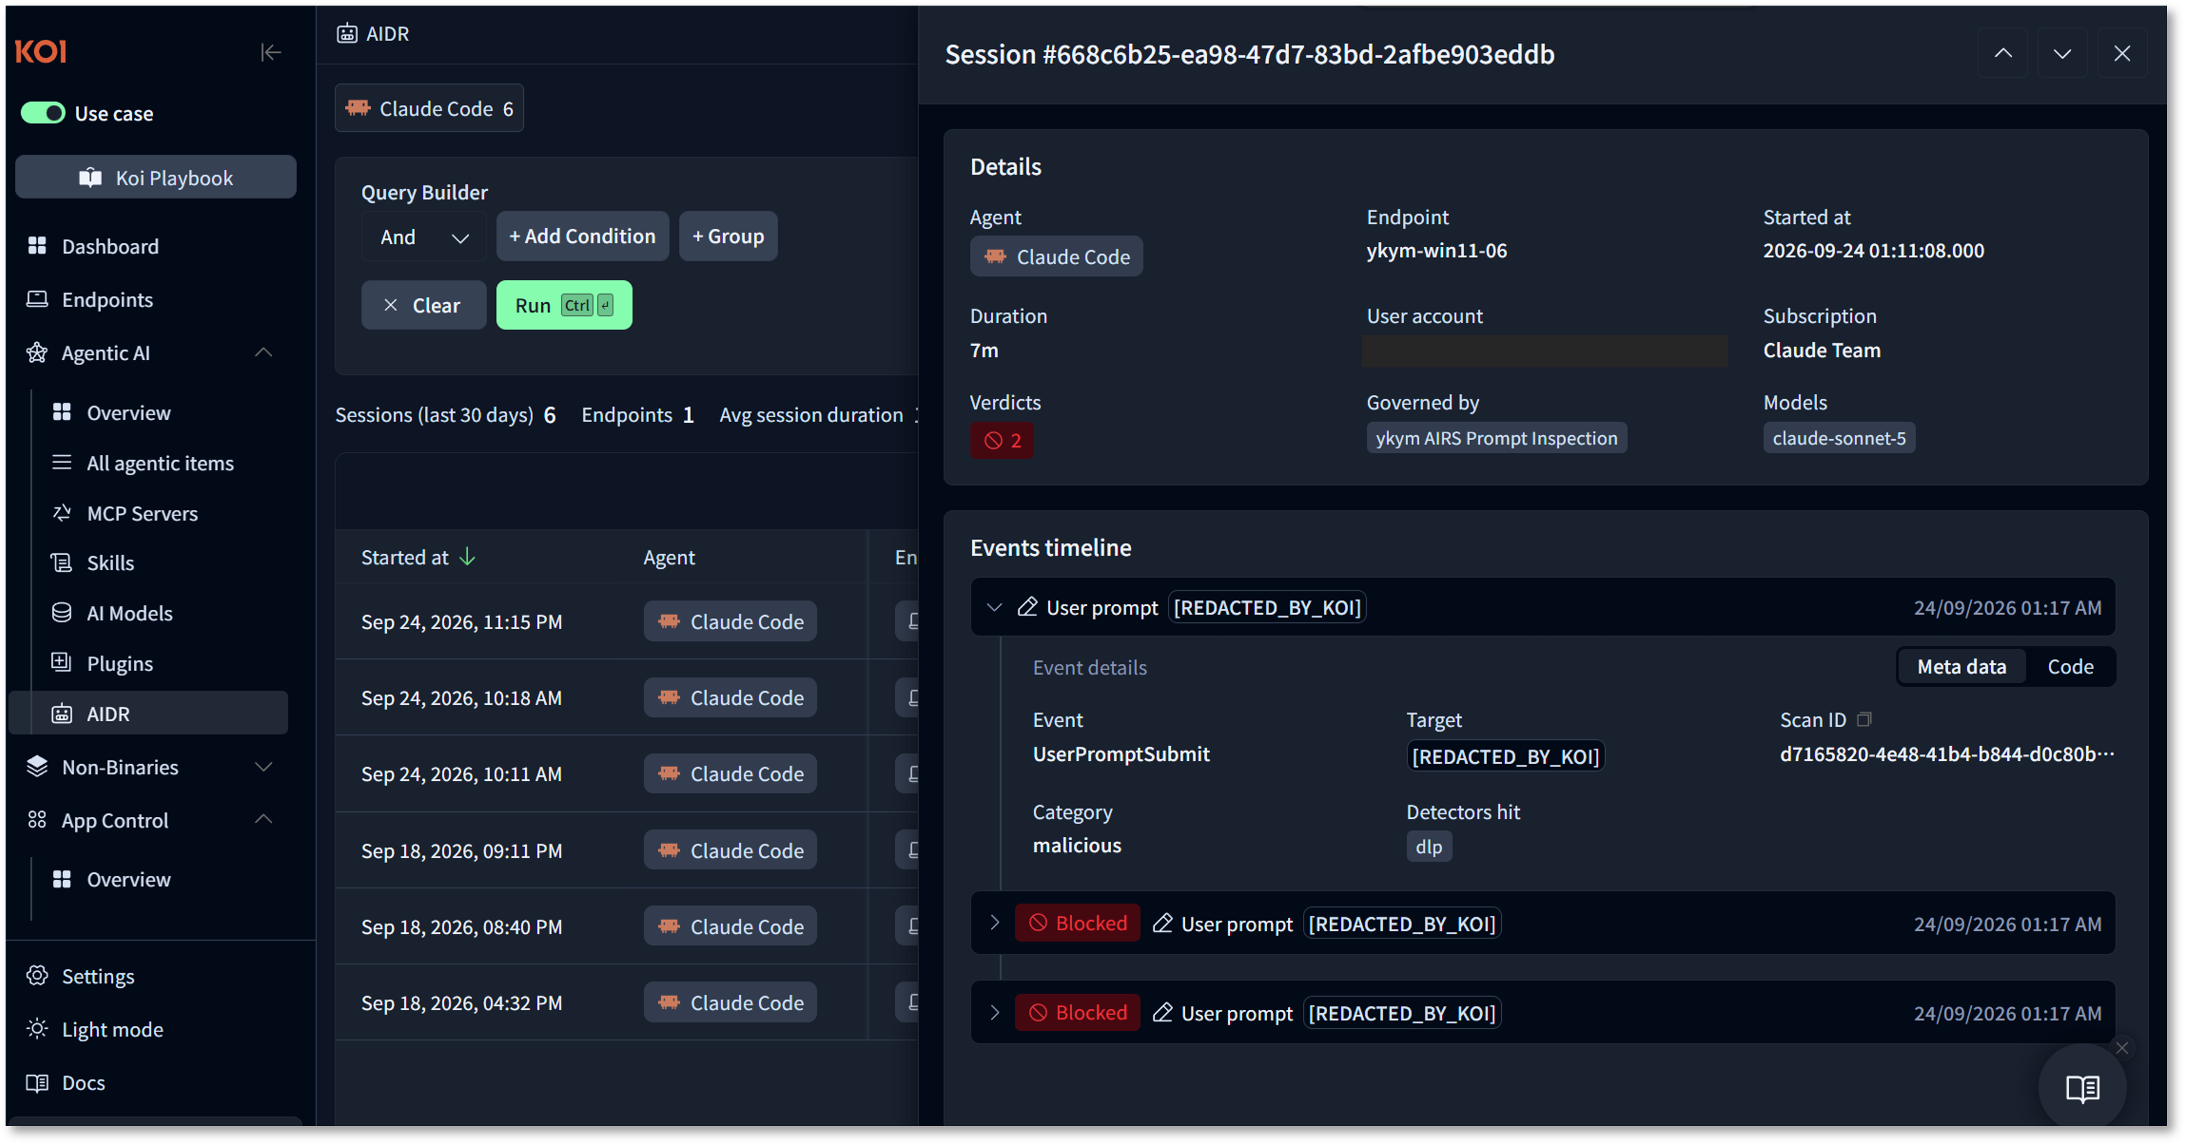Sort by Started at column
Screen dimensions: 2185x1144
pos(418,556)
